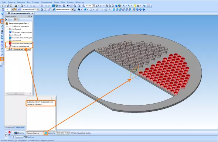Viewport: 218px width, 142px height.
Task: Close the object list popup
Action: pos(53,98)
